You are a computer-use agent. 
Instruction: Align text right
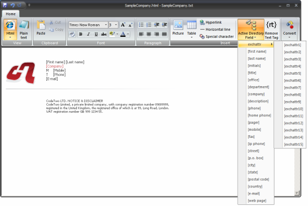(157, 34)
